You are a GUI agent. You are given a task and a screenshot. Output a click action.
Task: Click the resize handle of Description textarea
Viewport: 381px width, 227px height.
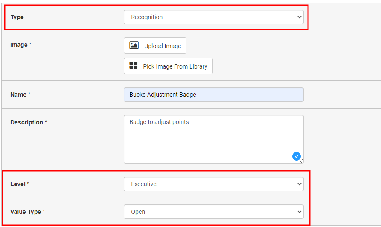click(301, 161)
